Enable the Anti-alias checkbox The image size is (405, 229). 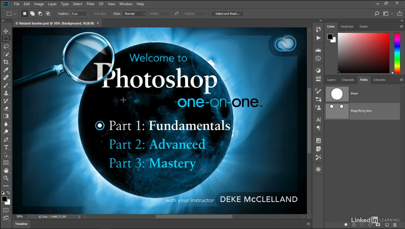pyautogui.click(x=91, y=14)
